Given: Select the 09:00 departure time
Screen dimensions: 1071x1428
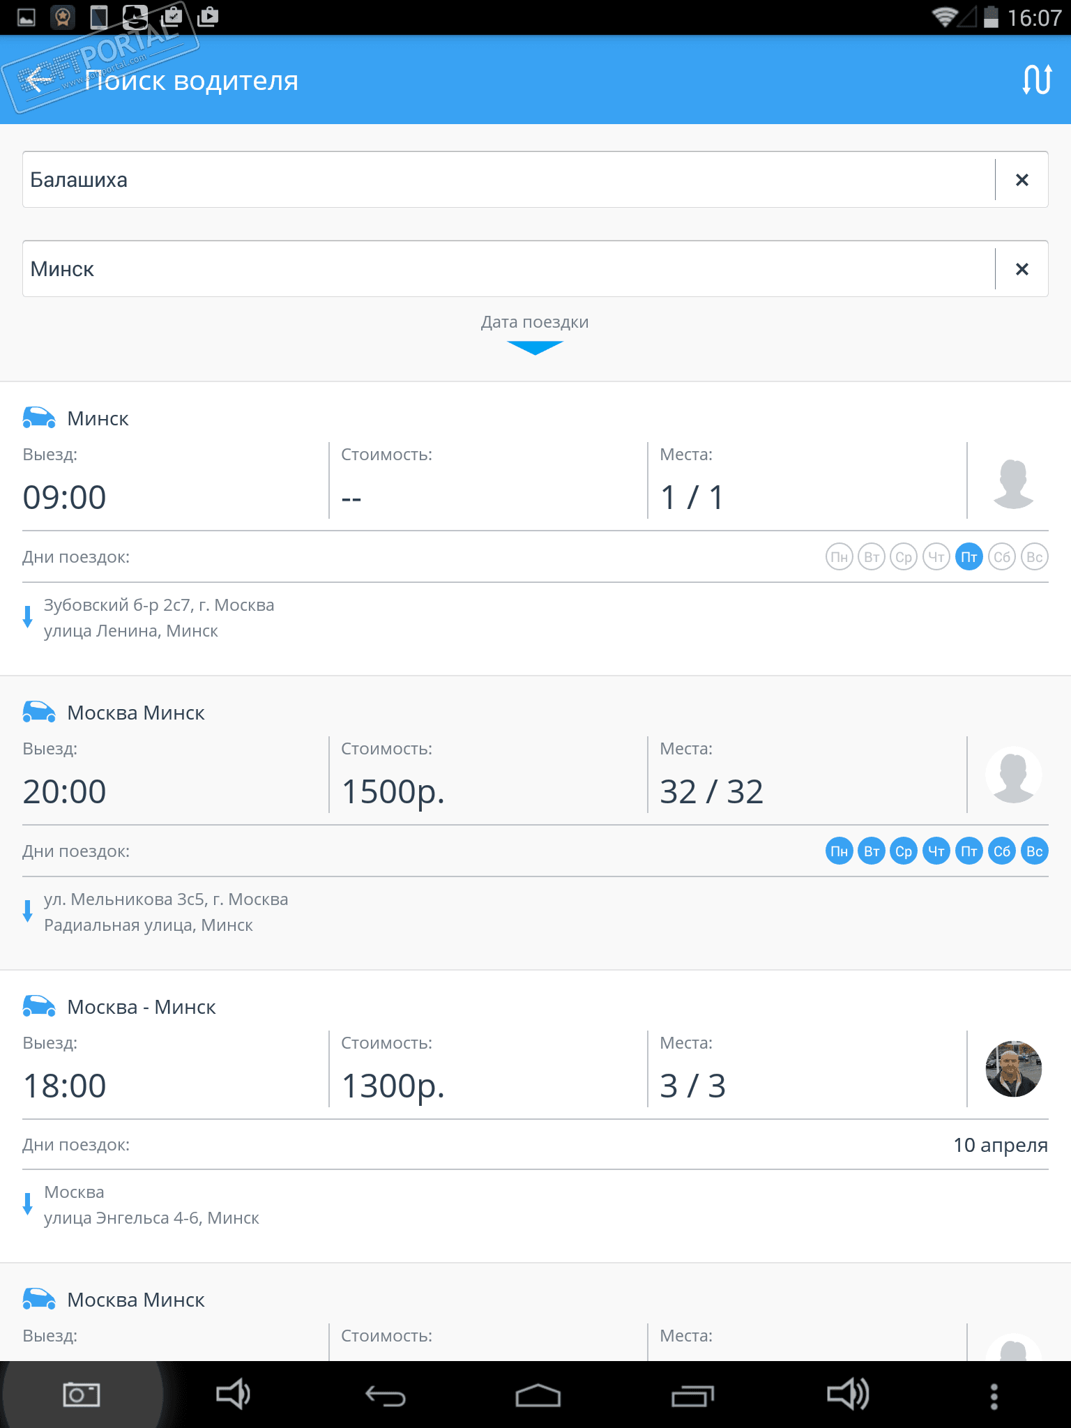Looking at the screenshot, I should [x=64, y=497].
